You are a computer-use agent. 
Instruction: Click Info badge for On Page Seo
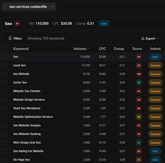pos(155,160)
